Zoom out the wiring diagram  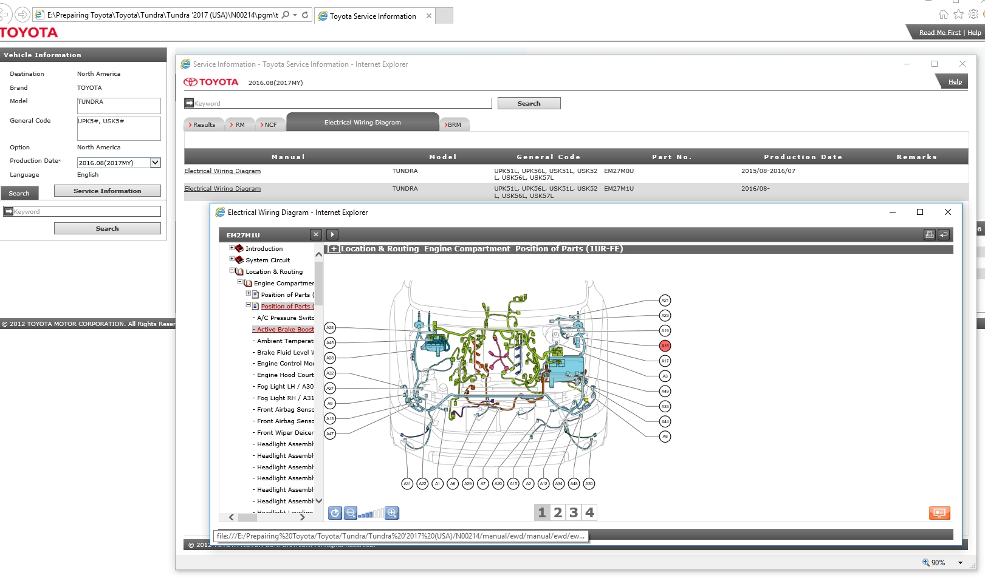point(351,513)
